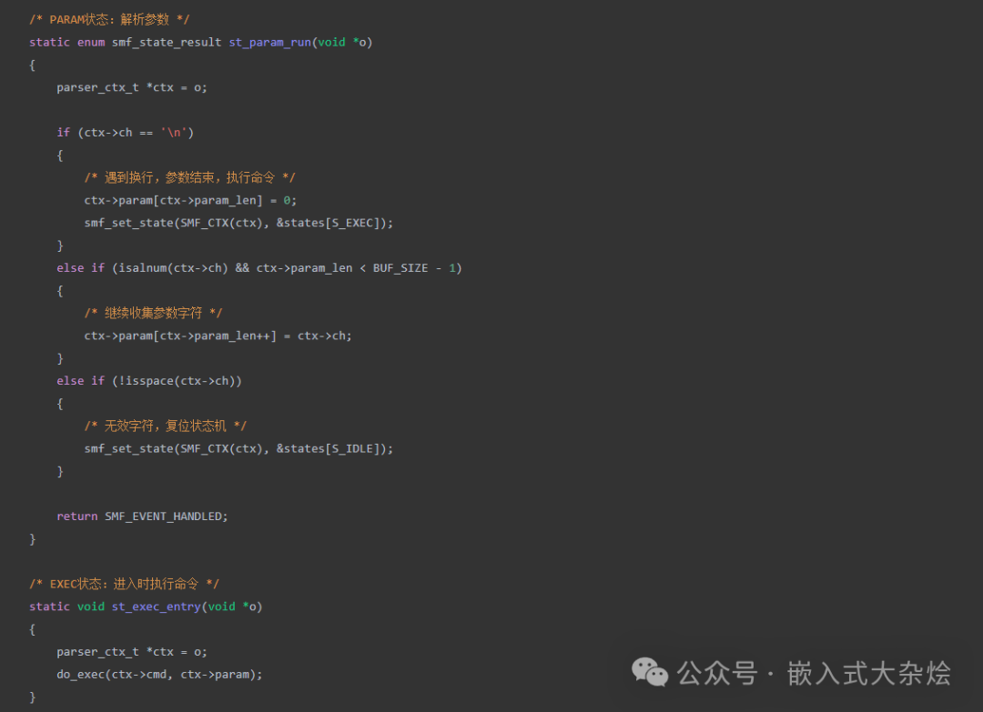This screenshot has width=983, height=712.
Task: Click the return keyword
Action: (x=77, y=516)
